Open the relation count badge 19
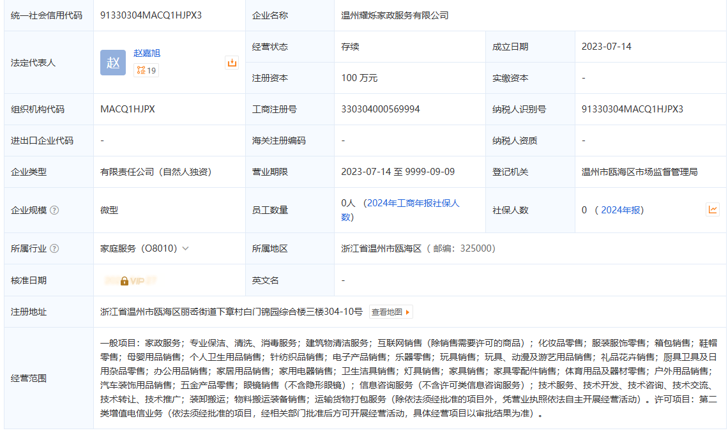728x433 pixels. (x=146, y=70)
